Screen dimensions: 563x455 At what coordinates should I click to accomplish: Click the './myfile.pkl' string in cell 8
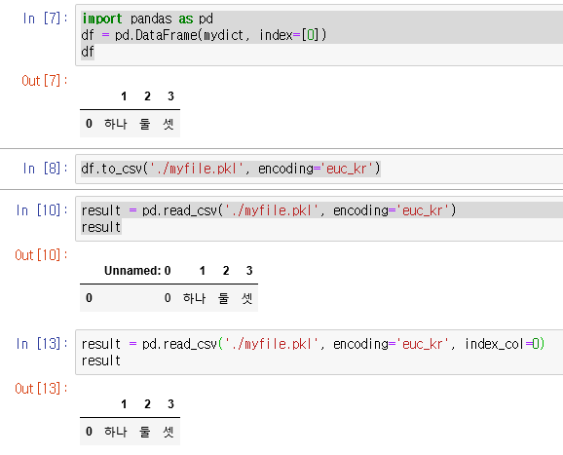point(196,169)
